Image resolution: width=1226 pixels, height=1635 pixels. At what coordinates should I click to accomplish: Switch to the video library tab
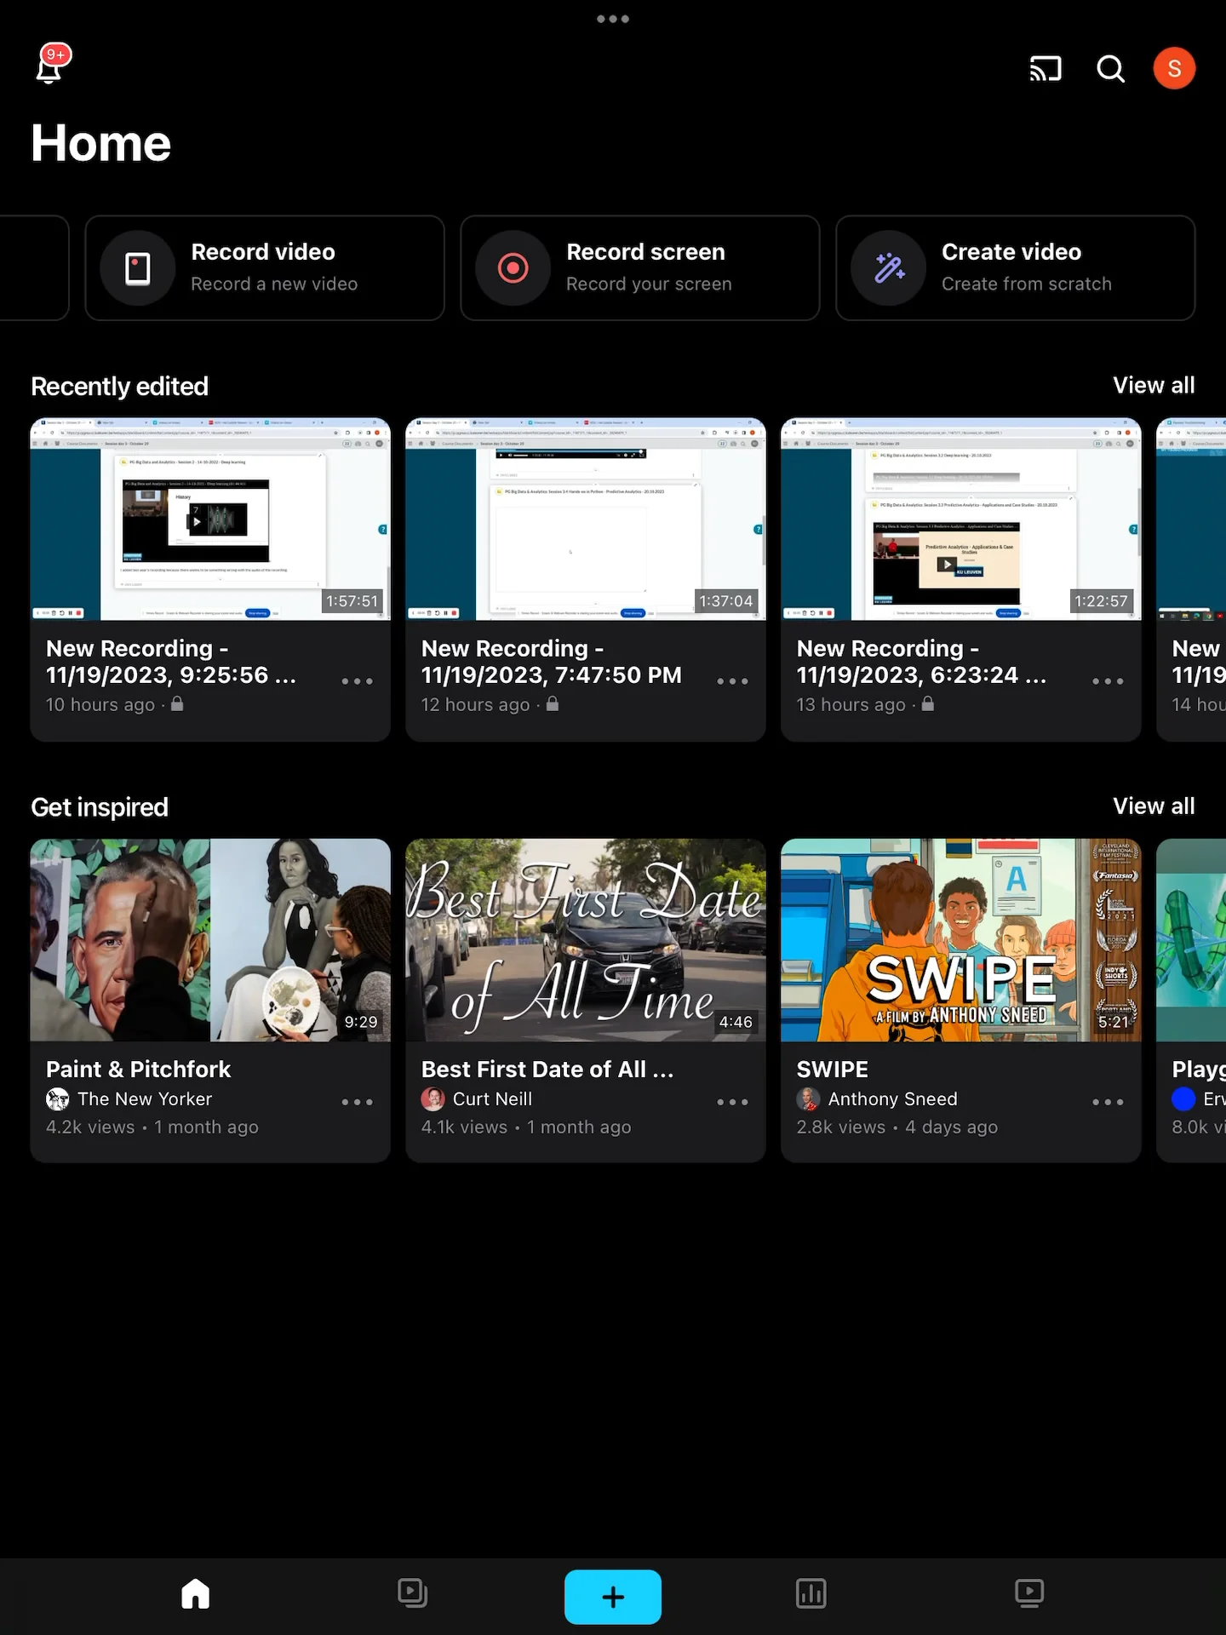tap(413, 1594)
